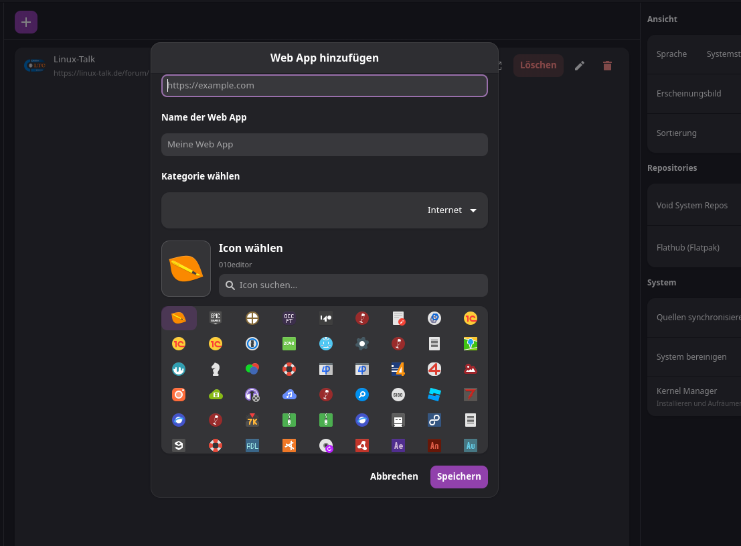Click the Icon suchen search field
The width and height of the screenshot is (741, 546).
tap(353, 285)
